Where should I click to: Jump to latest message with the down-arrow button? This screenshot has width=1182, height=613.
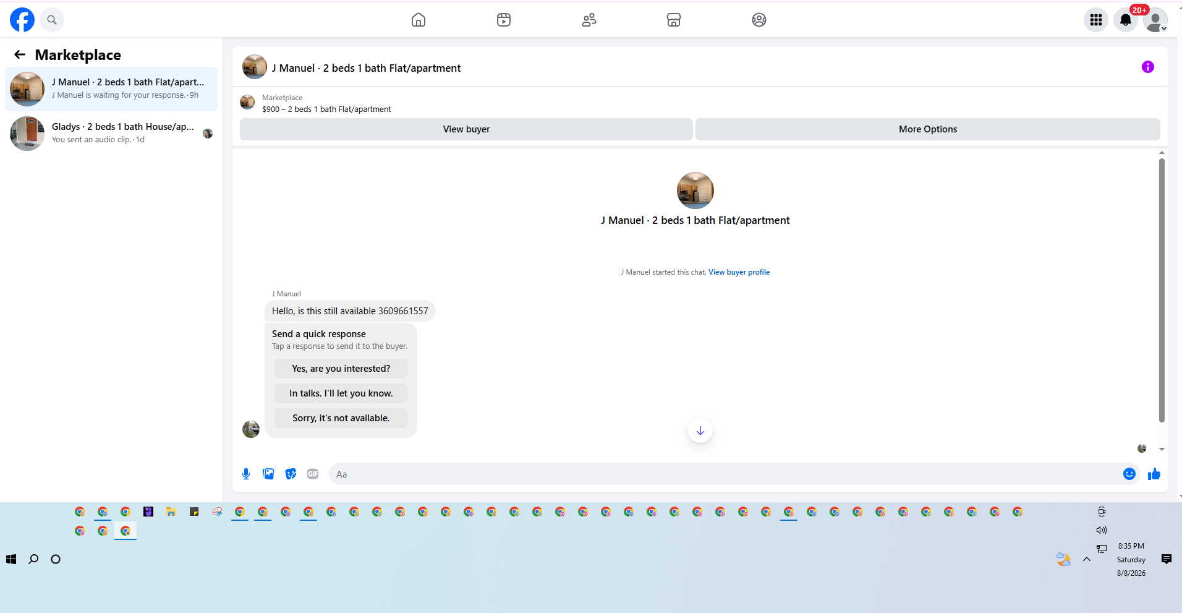pyautogui.click(x=700, y=431)
